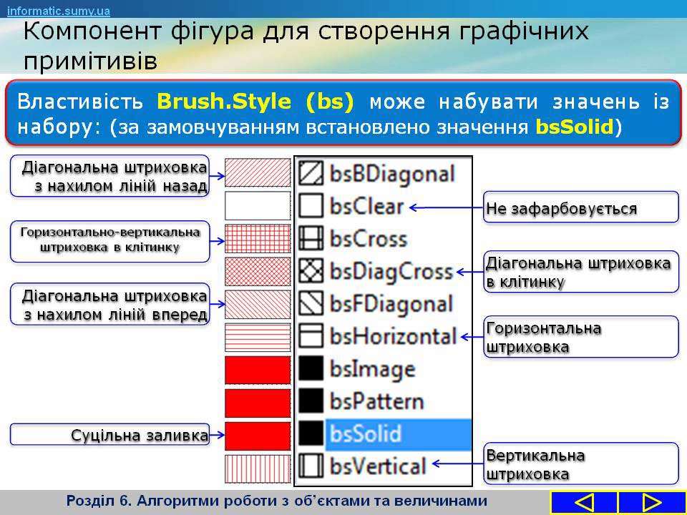
Task: Click the 'Суцільна заливка' label box
Action: pos(109,434)
